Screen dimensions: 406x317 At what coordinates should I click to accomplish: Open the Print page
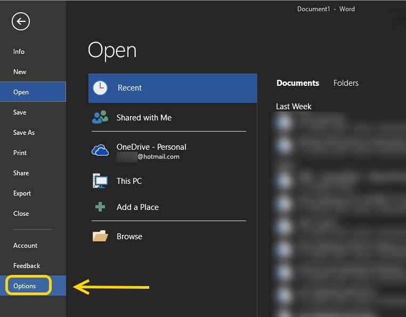20,153
